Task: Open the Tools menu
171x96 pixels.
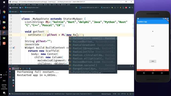Action: point(54,5)
